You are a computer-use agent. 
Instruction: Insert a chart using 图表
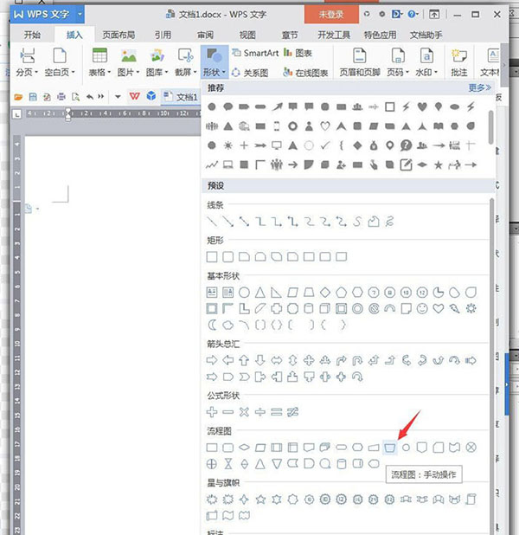tap(298, 53)
